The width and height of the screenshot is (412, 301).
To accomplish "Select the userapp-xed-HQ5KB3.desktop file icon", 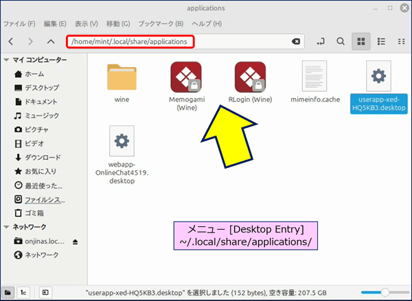I will [x=378, y=76].
